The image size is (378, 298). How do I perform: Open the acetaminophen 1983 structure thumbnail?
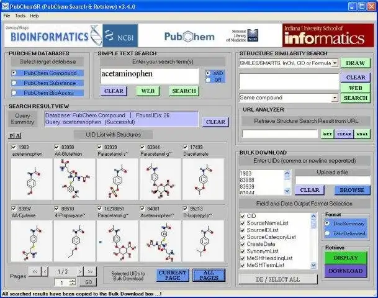tap(32, 179)
